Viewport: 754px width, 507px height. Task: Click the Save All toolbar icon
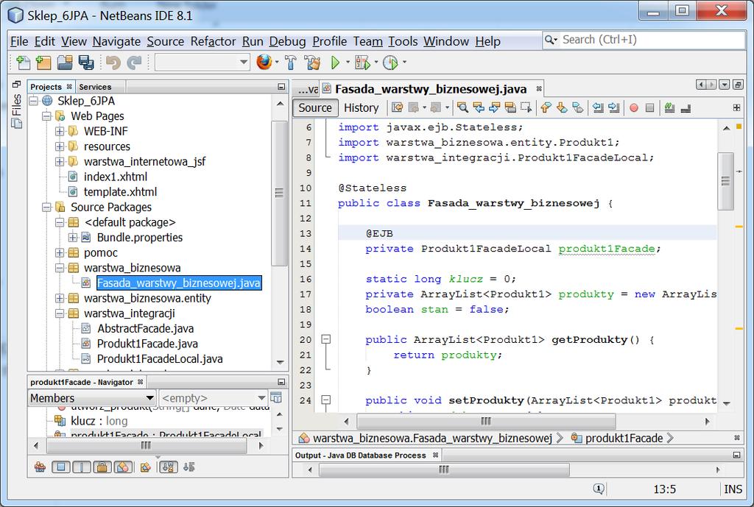coord(86,63)
